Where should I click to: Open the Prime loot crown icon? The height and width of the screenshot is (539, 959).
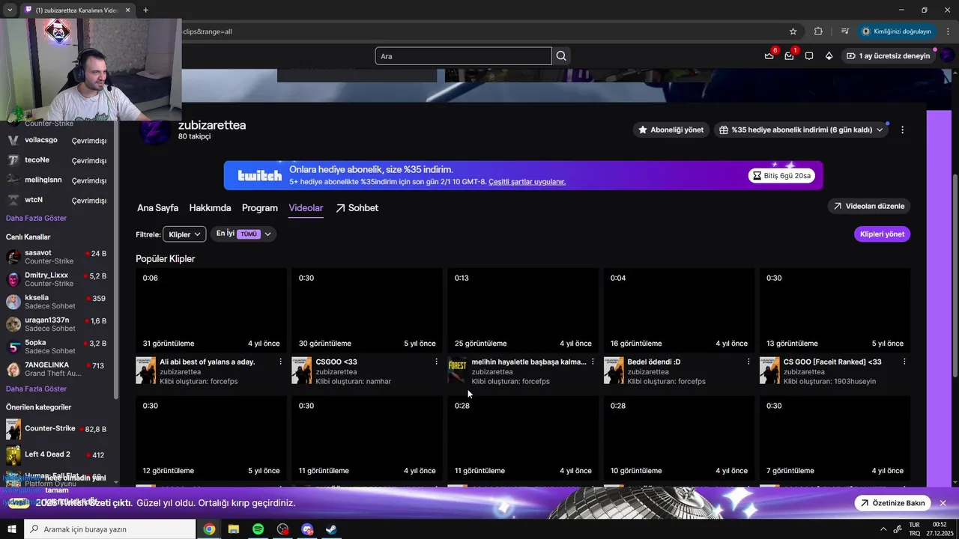(769, 56)
